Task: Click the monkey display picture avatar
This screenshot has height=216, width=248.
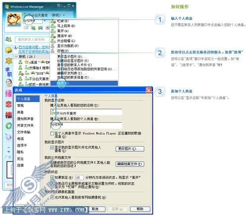Action: click(14, 19)
